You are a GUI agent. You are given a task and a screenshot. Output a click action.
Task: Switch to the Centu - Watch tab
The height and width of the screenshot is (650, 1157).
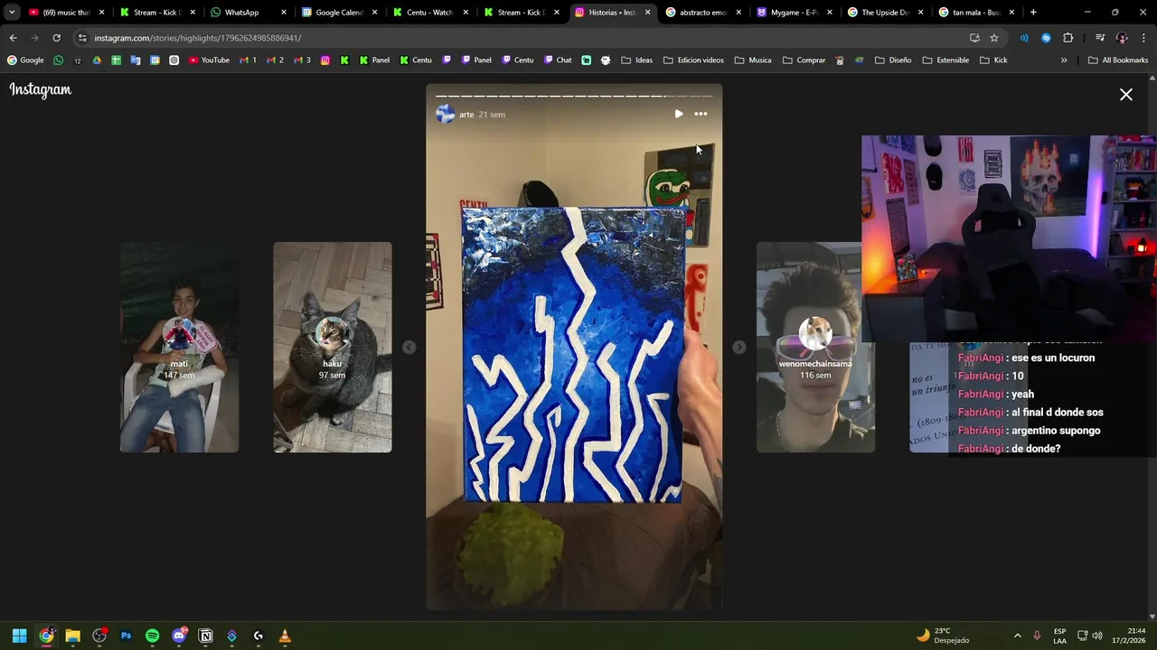pos(429,13)
